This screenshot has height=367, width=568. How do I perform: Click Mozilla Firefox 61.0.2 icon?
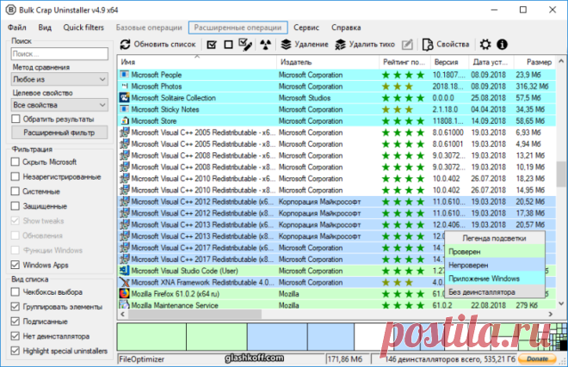point(124,294)
